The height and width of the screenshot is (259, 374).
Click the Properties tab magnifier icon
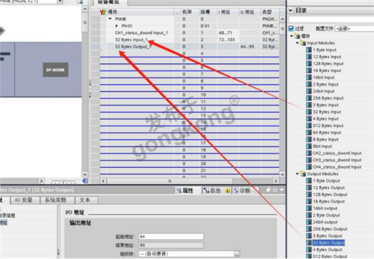point(179,191)
